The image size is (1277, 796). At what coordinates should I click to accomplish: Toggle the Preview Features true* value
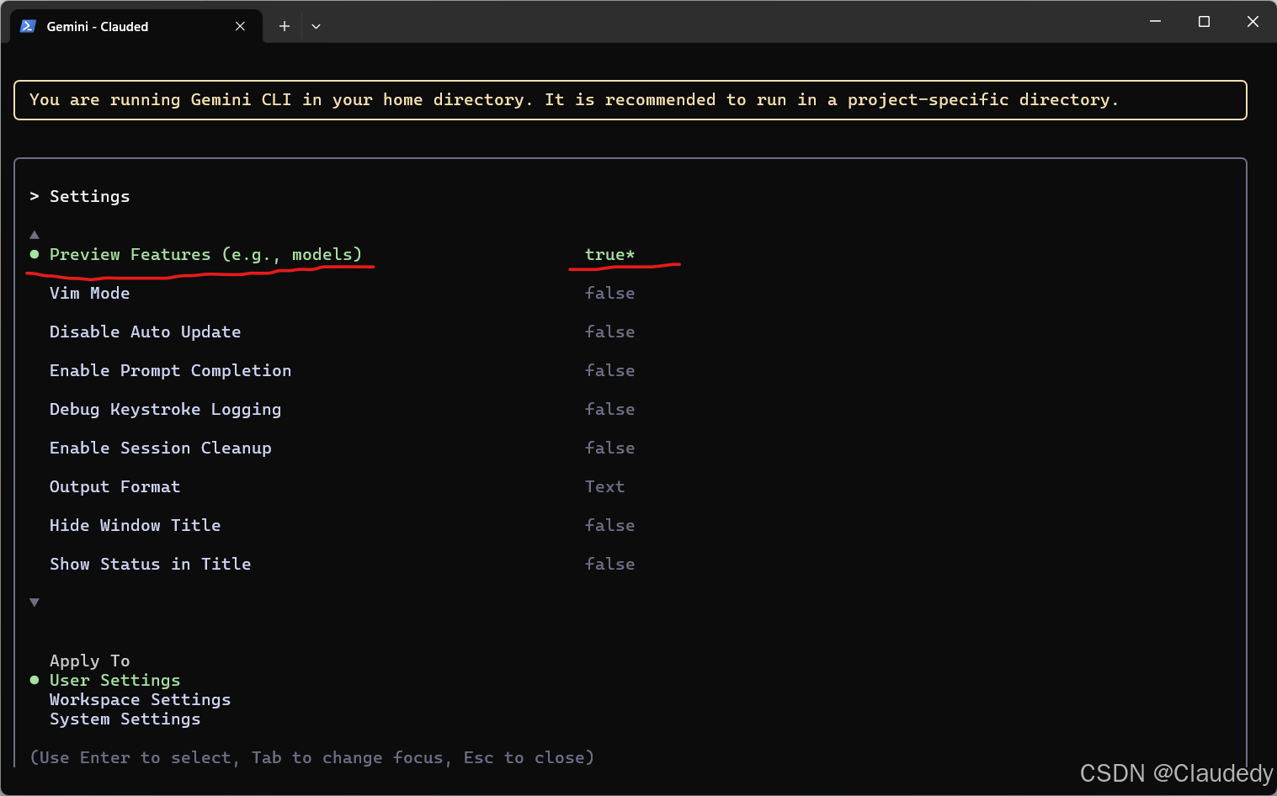point(609,254)
